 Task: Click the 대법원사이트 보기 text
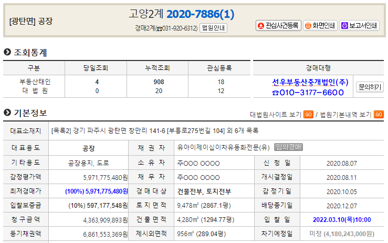[x=276, y=115]
